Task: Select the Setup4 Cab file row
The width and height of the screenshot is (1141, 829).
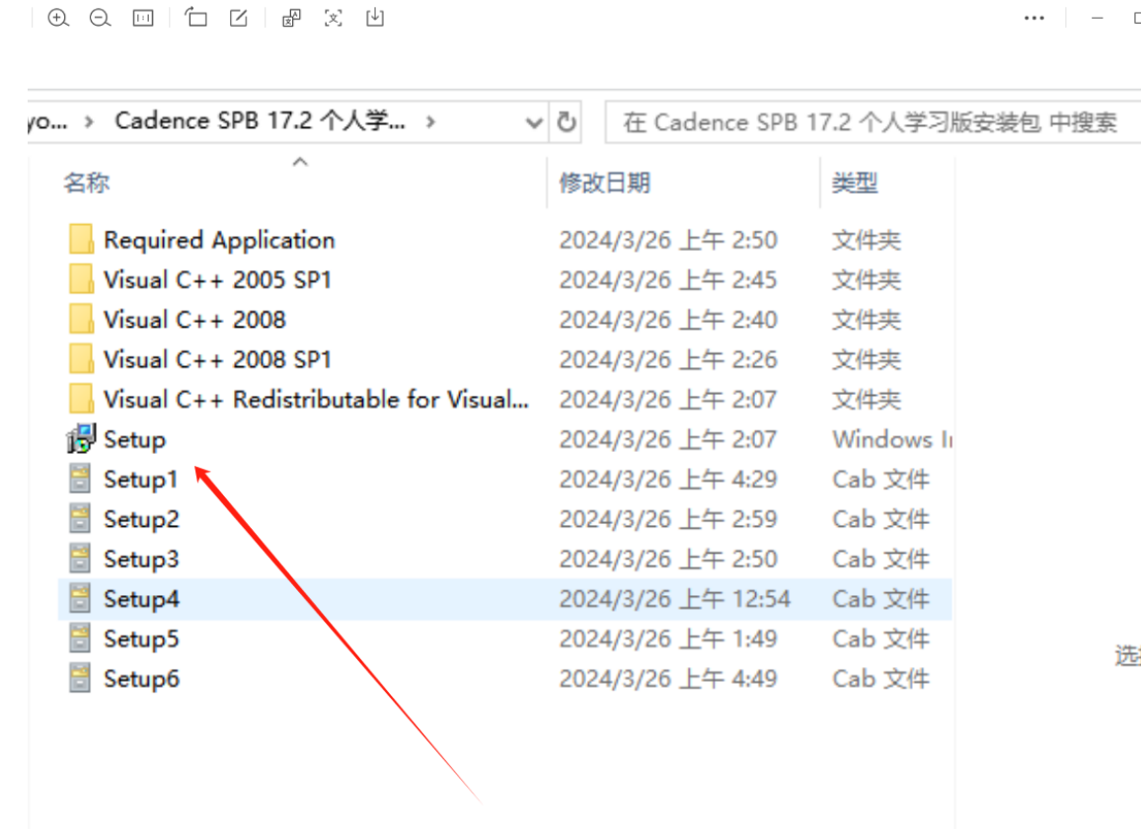Action: pos(141,599)
